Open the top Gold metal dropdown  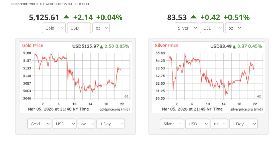54,28
